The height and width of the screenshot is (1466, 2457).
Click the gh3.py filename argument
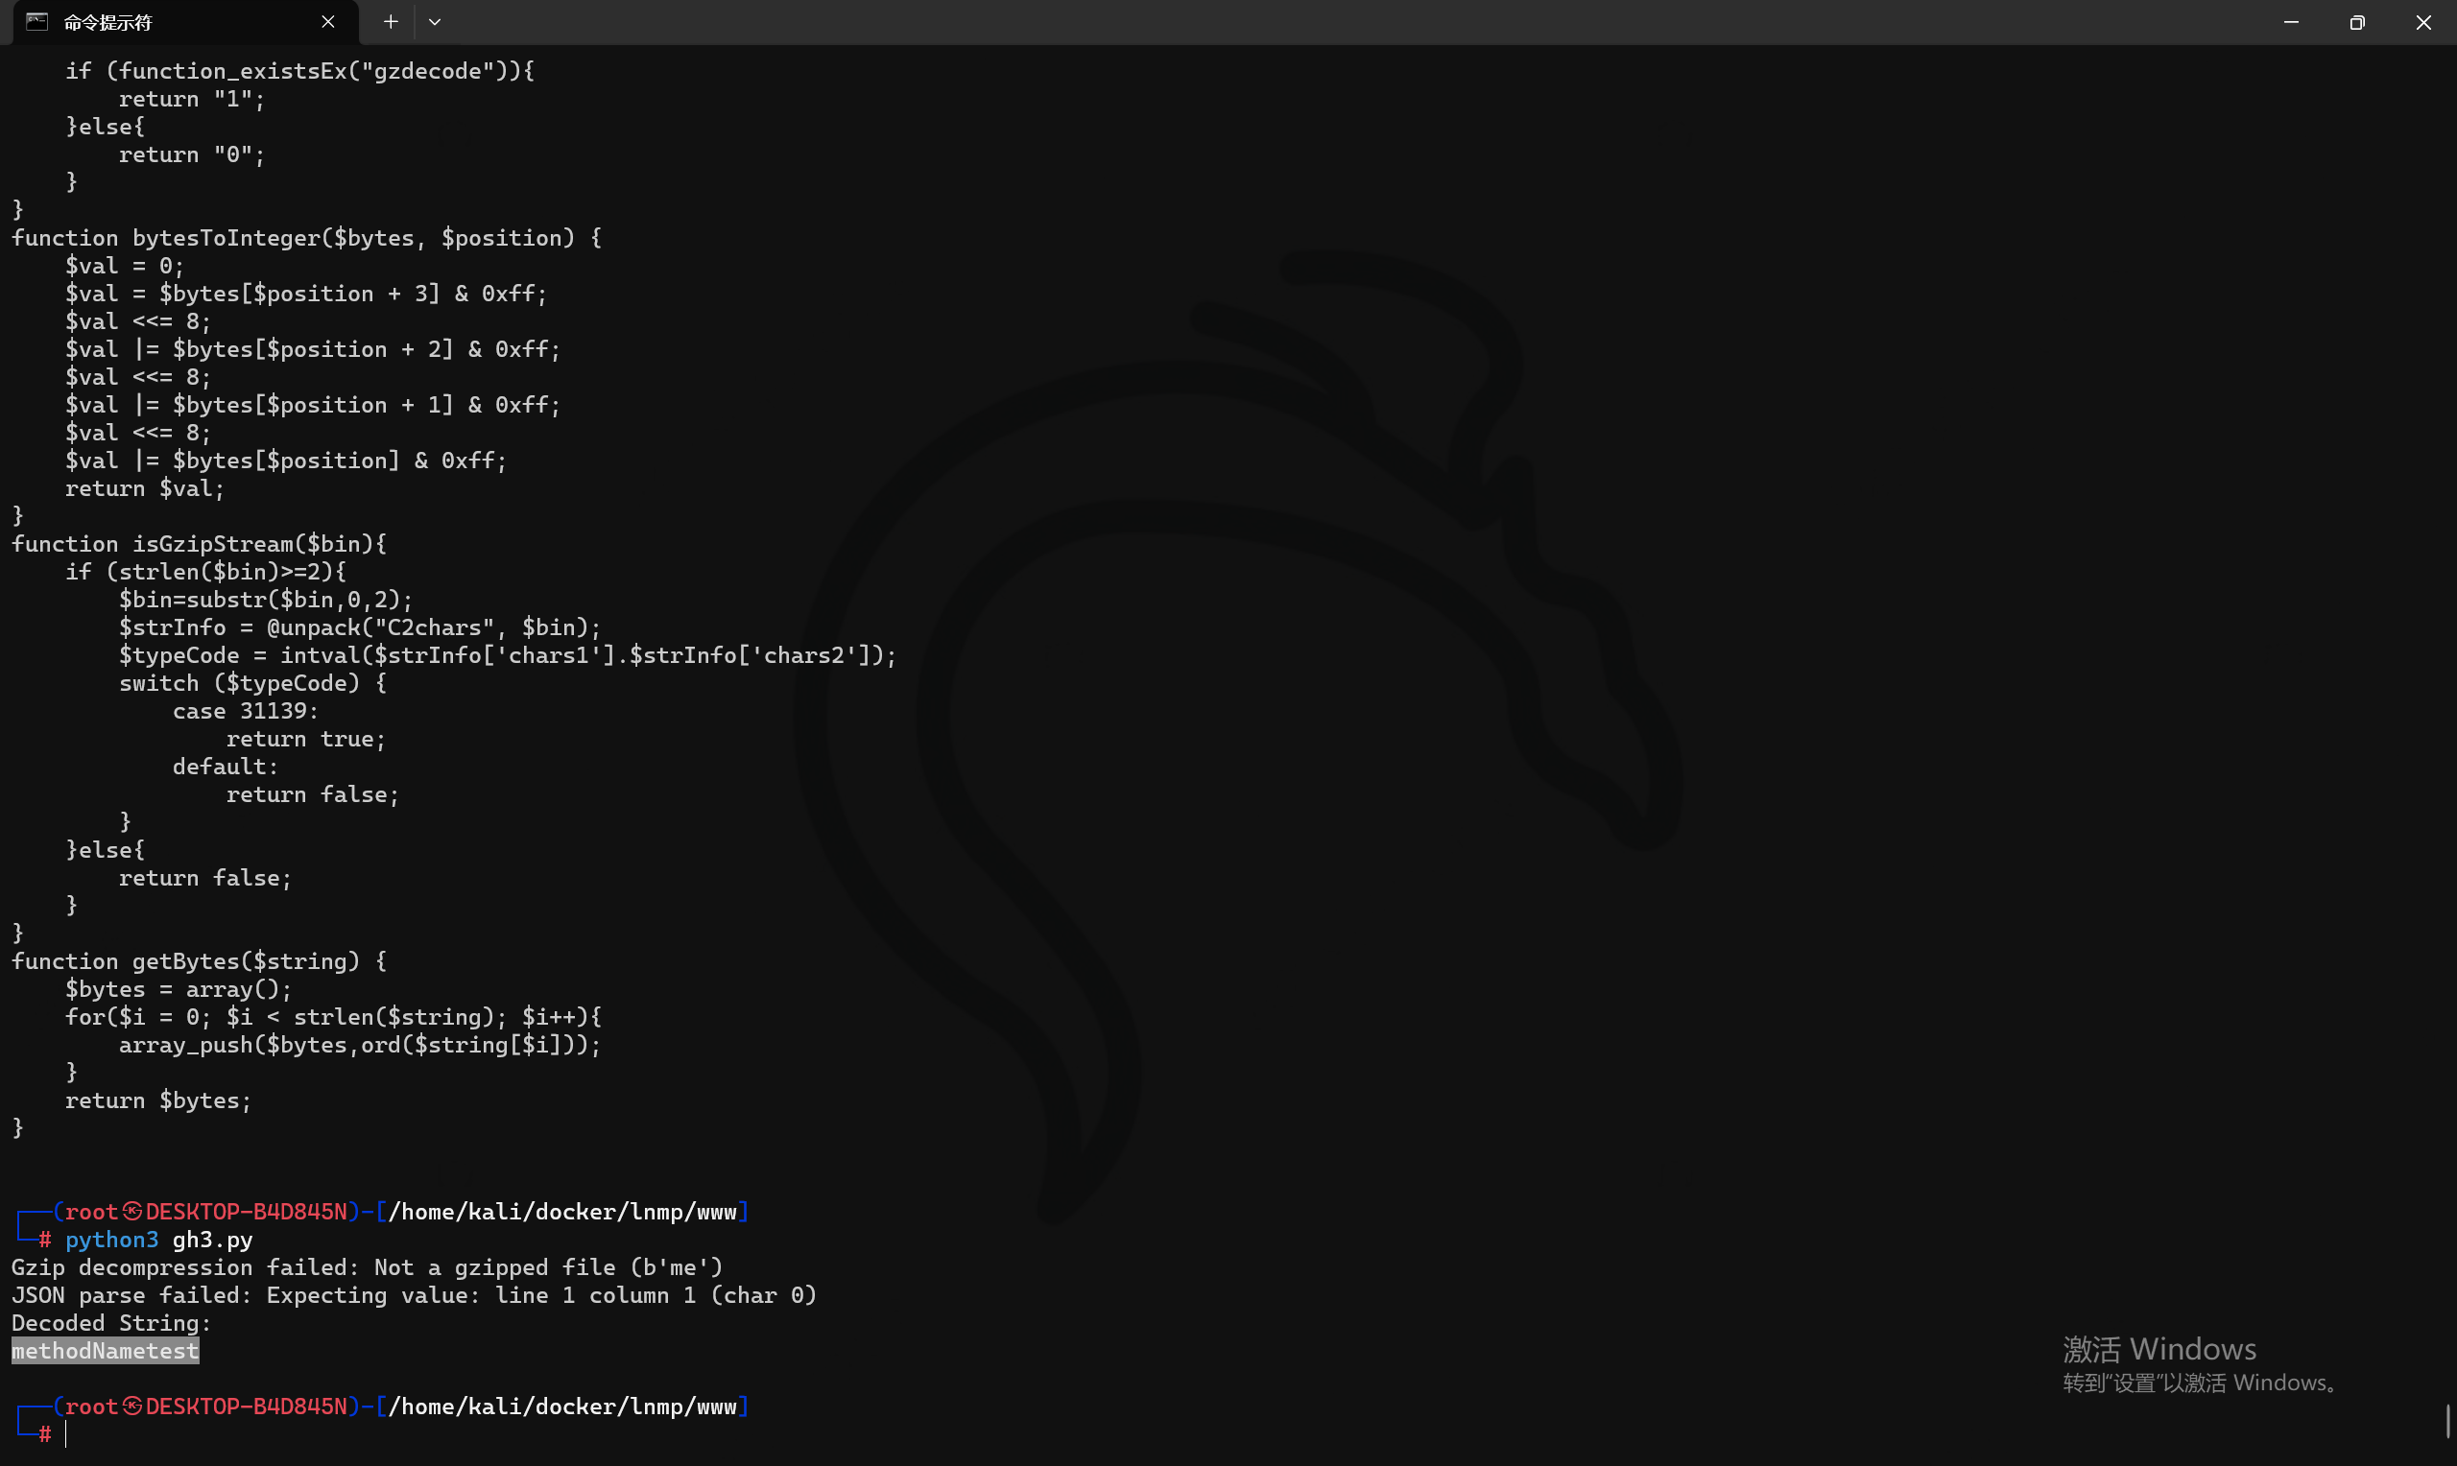(x=212, y=1239)
